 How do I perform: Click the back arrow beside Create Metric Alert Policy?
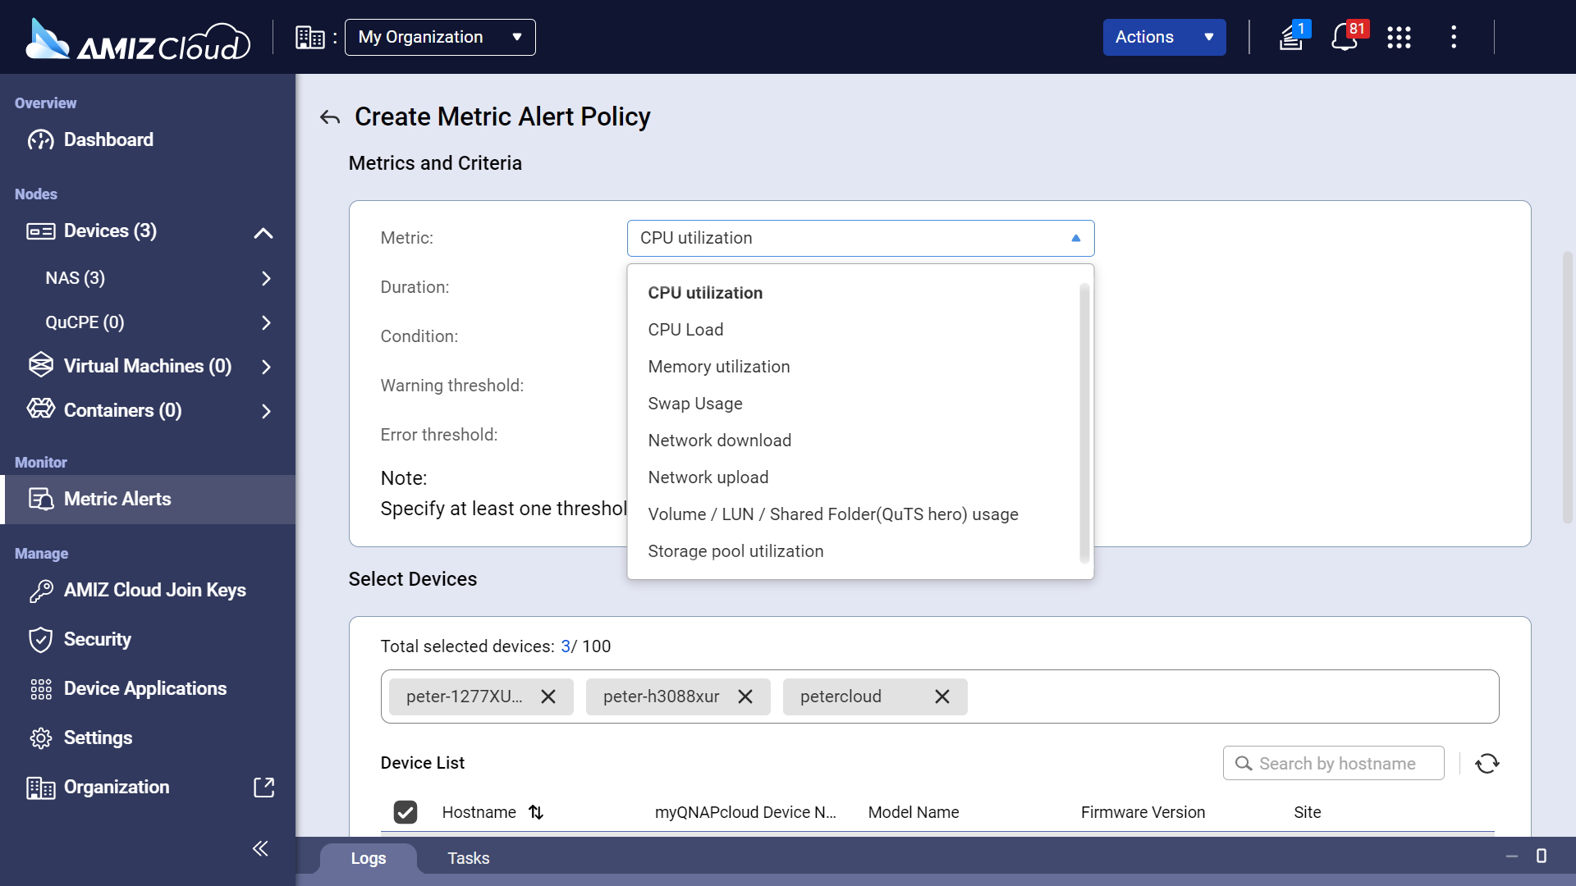[x=330, y=117]
